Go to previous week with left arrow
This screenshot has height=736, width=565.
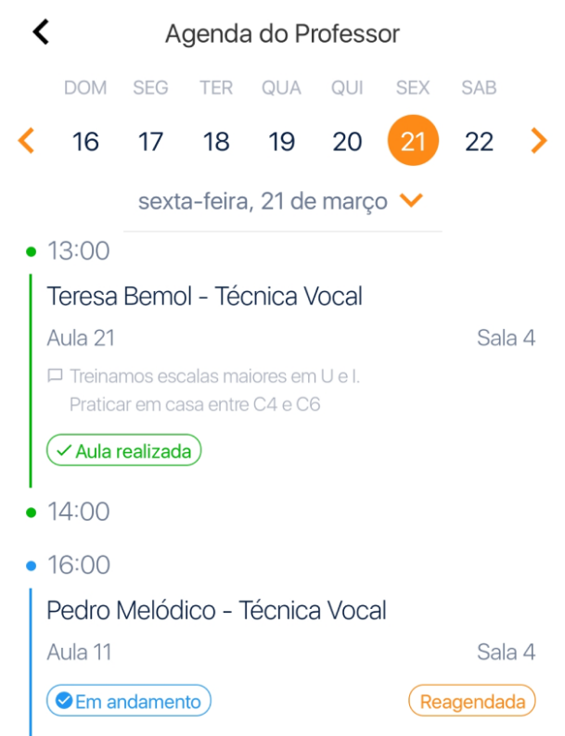coord(26,141)
